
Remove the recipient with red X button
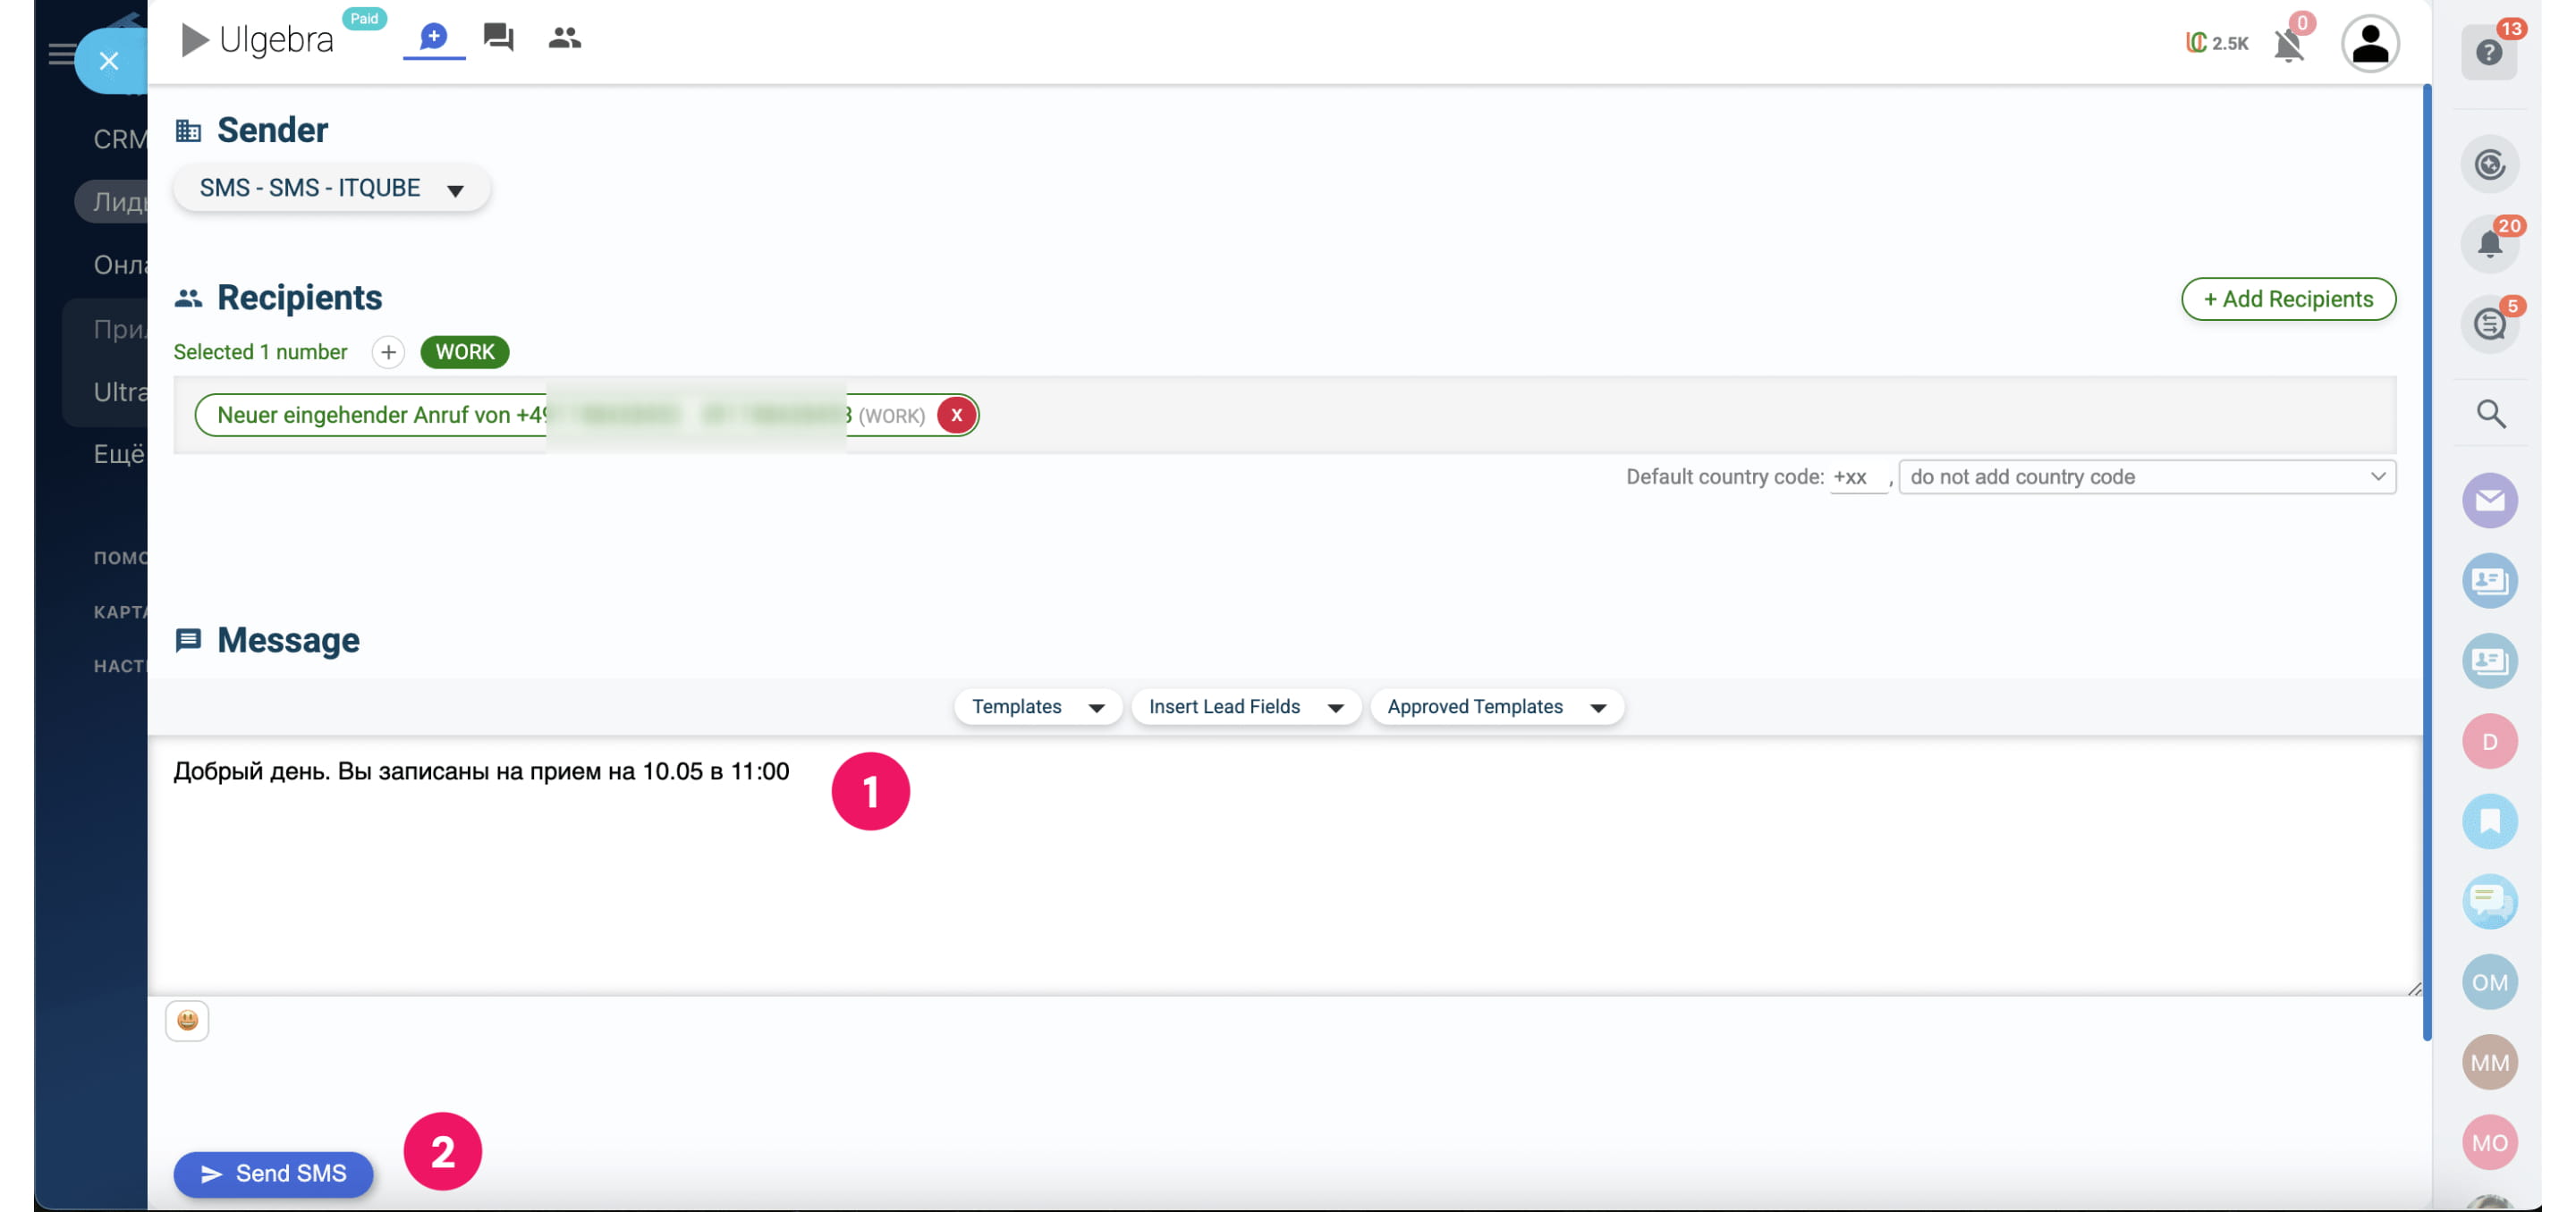click(956, 416)
